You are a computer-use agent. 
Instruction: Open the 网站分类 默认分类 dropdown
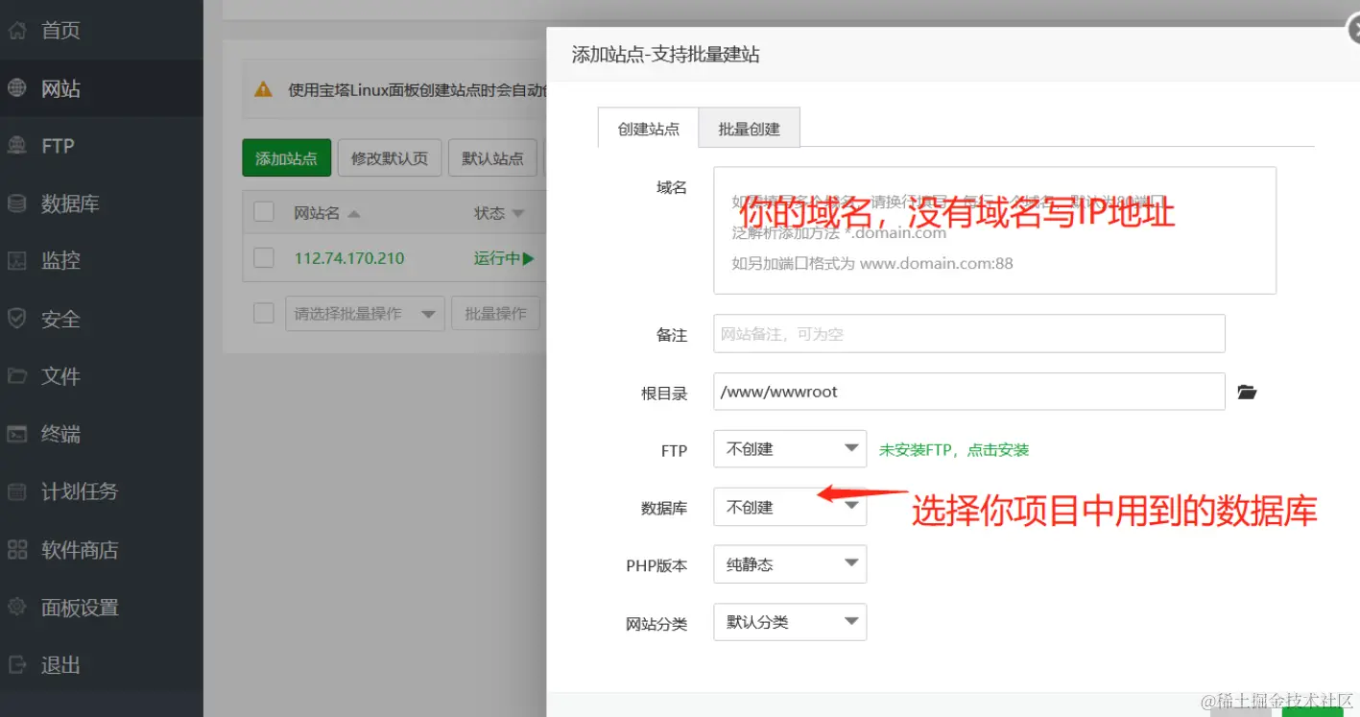point(790,622)
